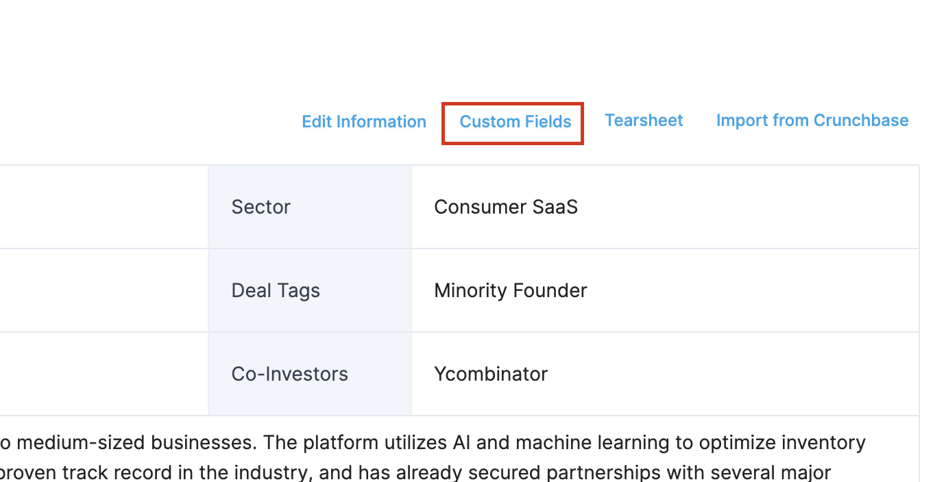Click the empty cell left of Deal Tags
This screenshot has height=482, width=946.
point(103,290)
